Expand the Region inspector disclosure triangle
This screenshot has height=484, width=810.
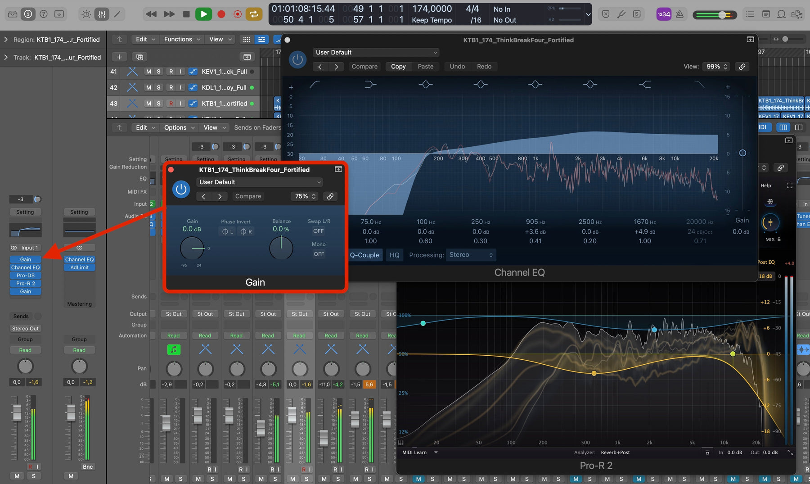click(x=6, y=40)
